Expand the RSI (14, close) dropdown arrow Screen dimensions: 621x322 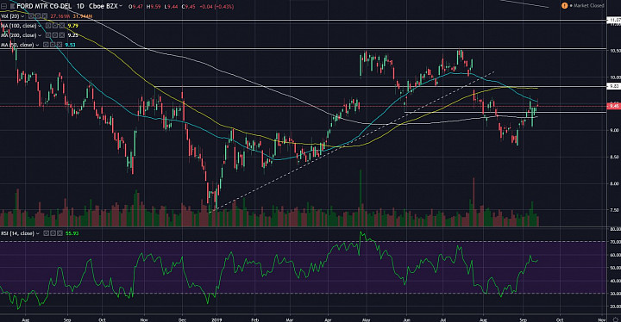[x=38, y=233]
